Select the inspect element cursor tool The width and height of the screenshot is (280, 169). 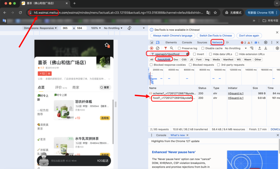152,43
